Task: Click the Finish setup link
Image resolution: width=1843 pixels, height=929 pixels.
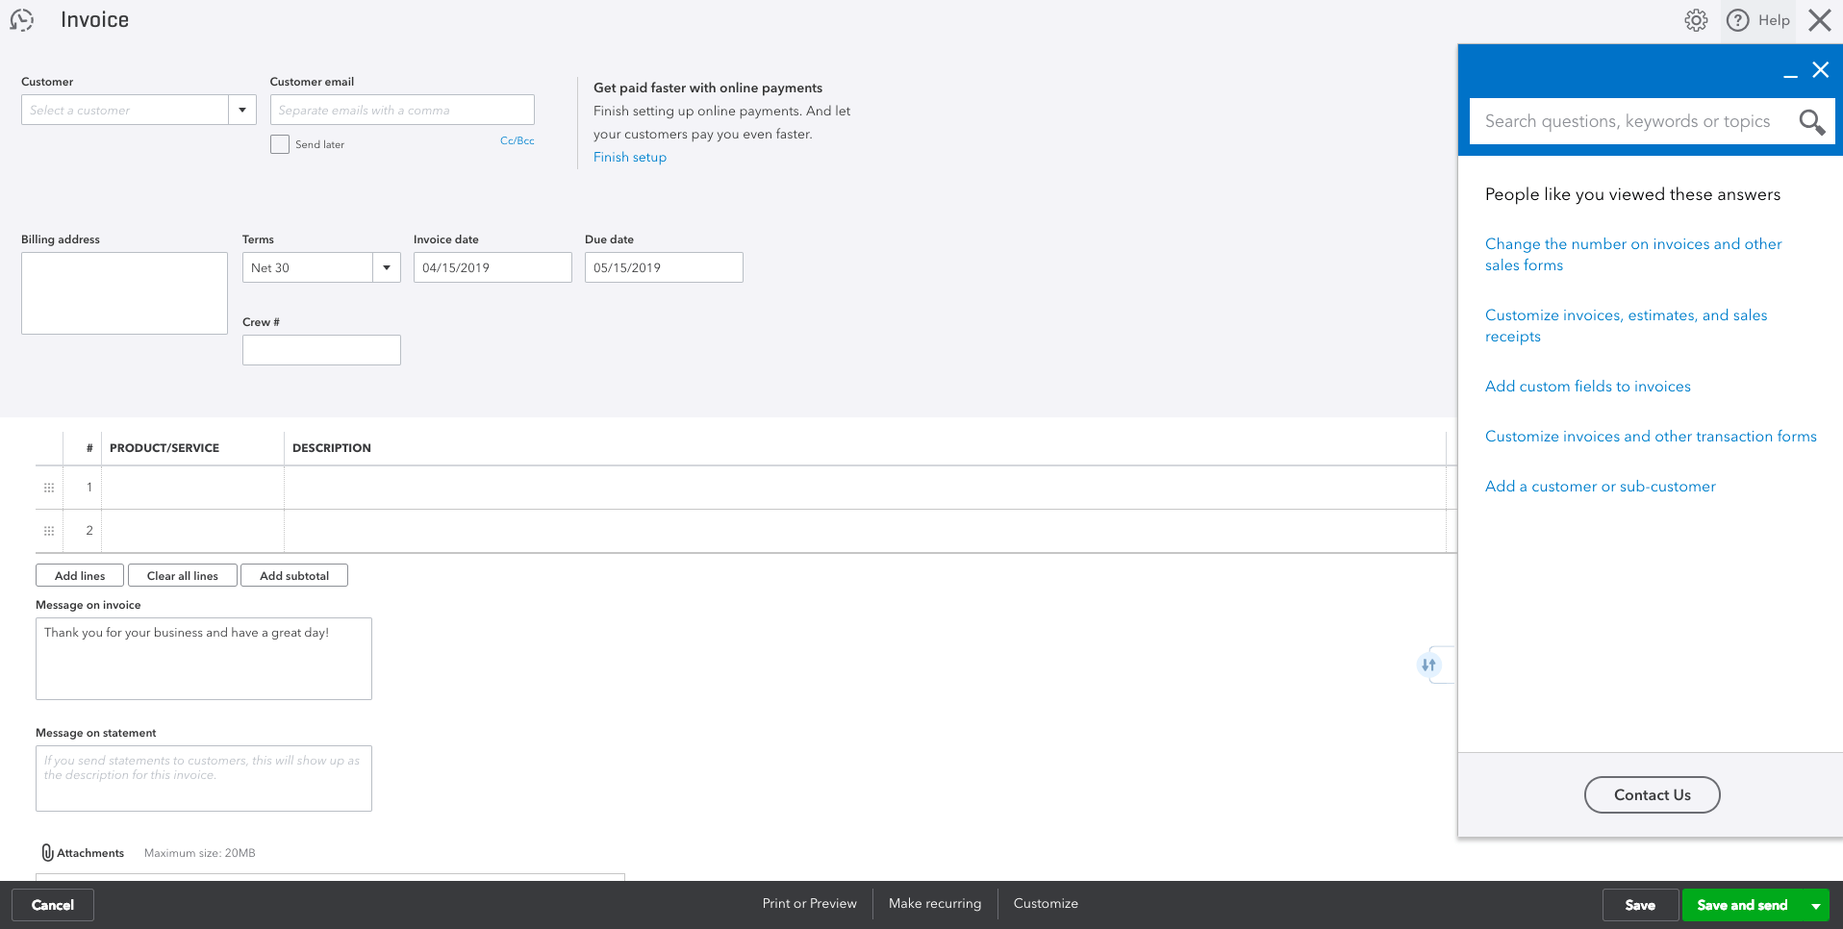Action: tap(630, 157)
